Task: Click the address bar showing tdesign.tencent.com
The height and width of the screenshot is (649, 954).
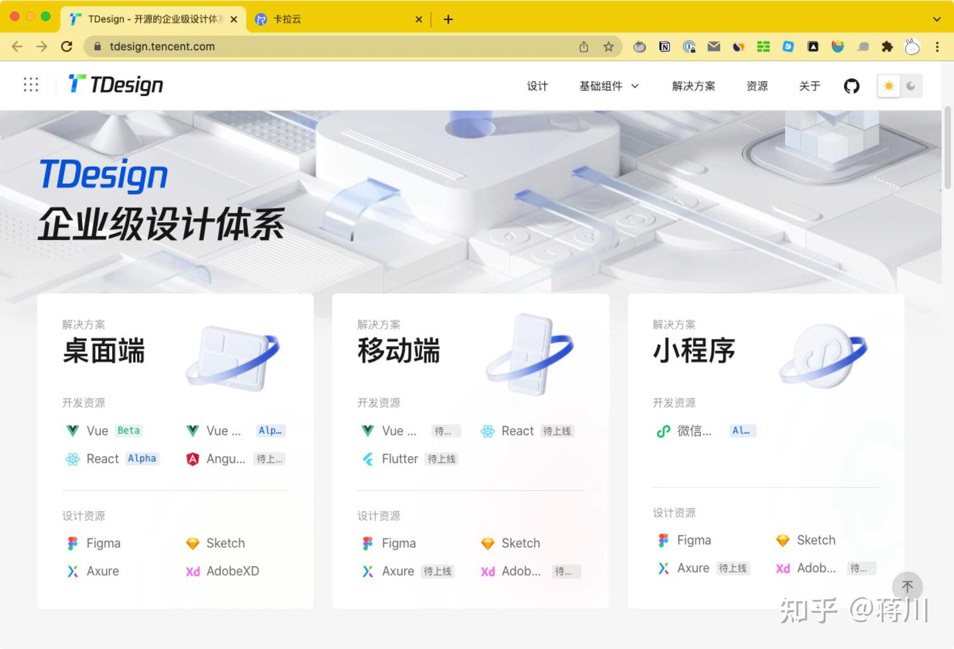Action: click(x=162, y=46)
